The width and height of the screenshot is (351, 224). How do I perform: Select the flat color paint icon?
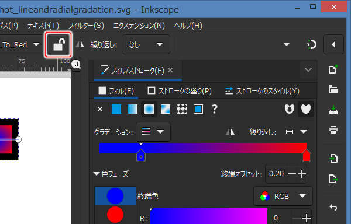[x=116, y=109]
